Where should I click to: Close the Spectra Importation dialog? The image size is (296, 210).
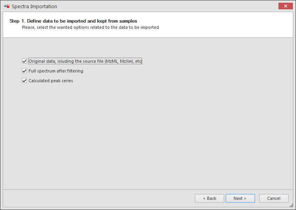tap(285, 6)
